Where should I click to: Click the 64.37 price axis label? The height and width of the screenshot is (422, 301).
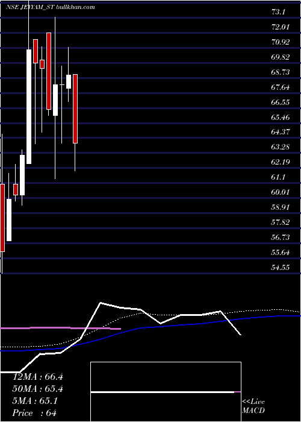click(x=281, y=132)
